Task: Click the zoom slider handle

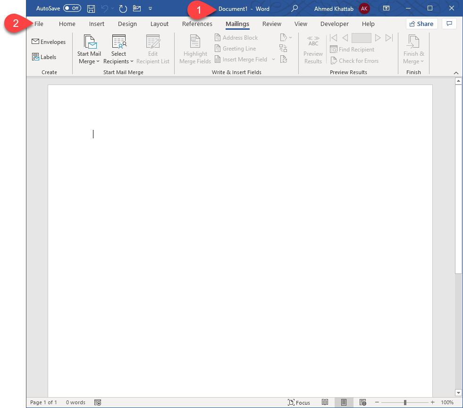Action: [405, 402]
